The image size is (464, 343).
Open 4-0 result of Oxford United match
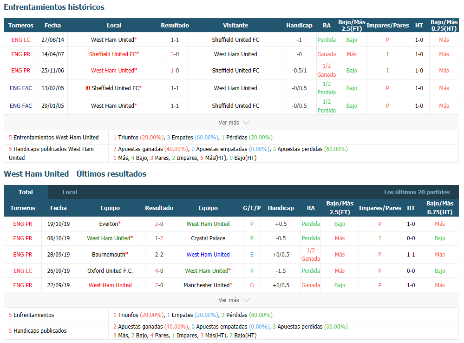[x=159, y=270]
